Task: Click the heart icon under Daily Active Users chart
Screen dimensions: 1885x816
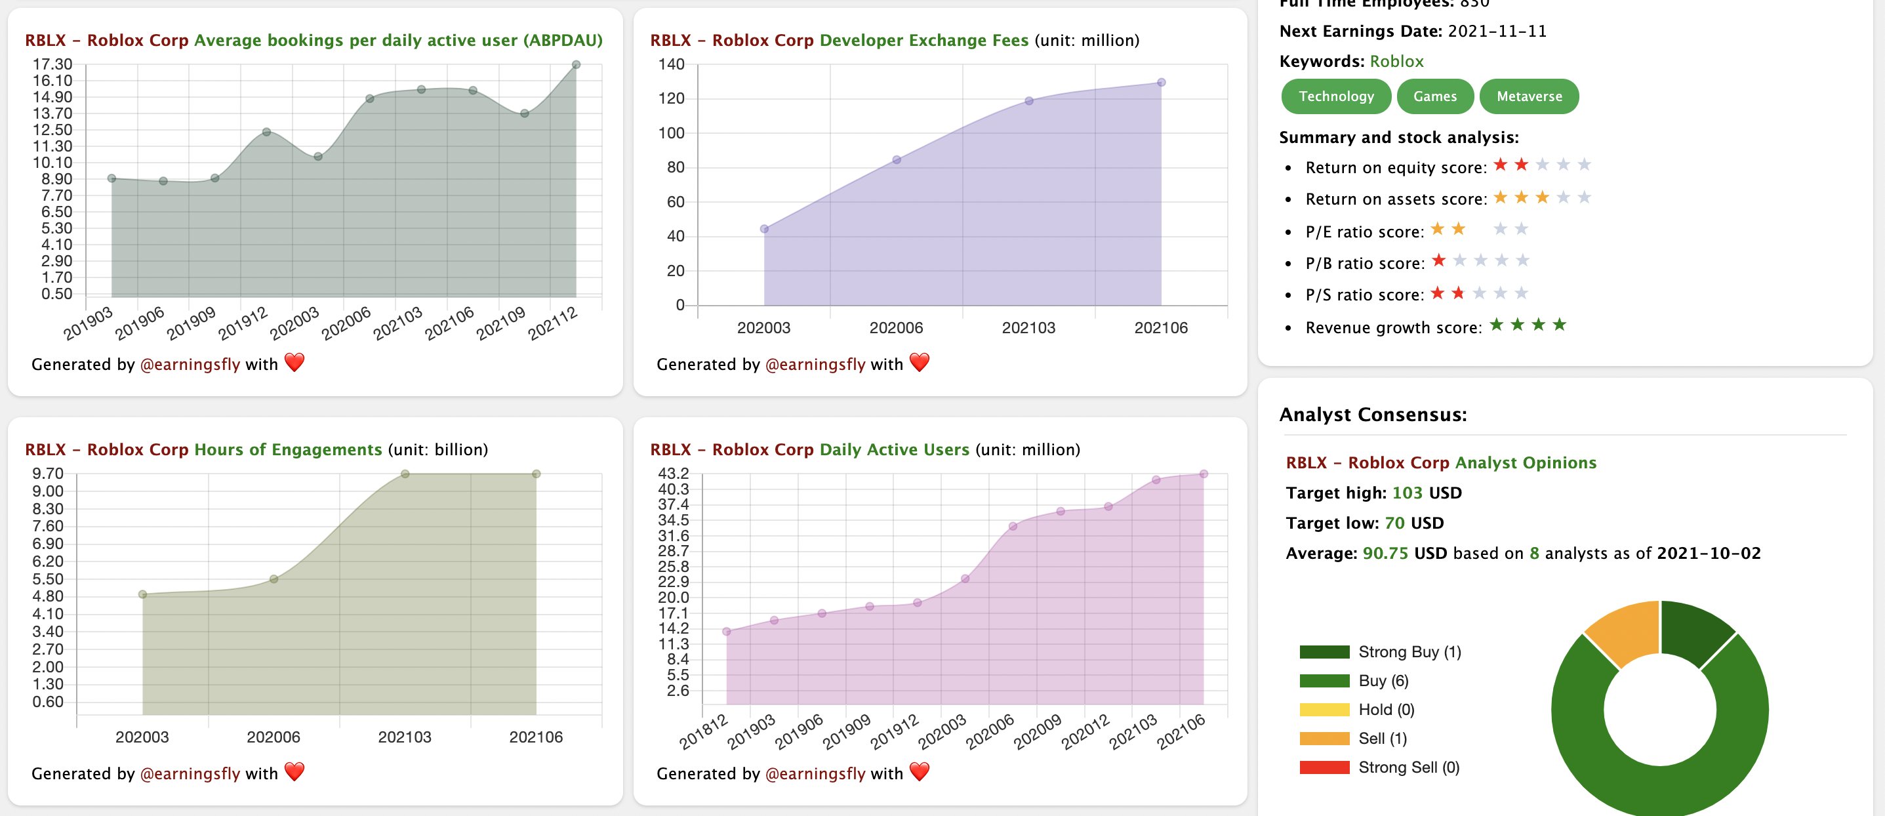Action: [919, 771]
